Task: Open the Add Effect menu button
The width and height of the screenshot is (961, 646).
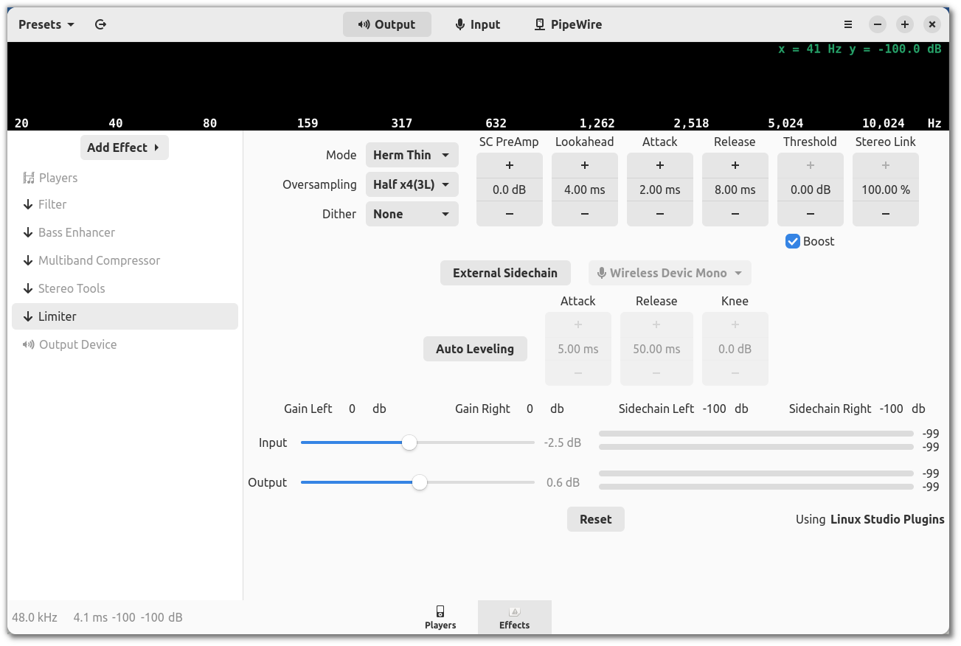Action: click(x=124, y=147)
